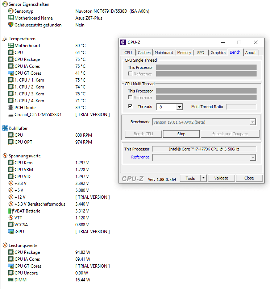Click the CPU Uncore power icon
Screen dimensions: 270x289
pyautogui.click(x=11, y=273)
